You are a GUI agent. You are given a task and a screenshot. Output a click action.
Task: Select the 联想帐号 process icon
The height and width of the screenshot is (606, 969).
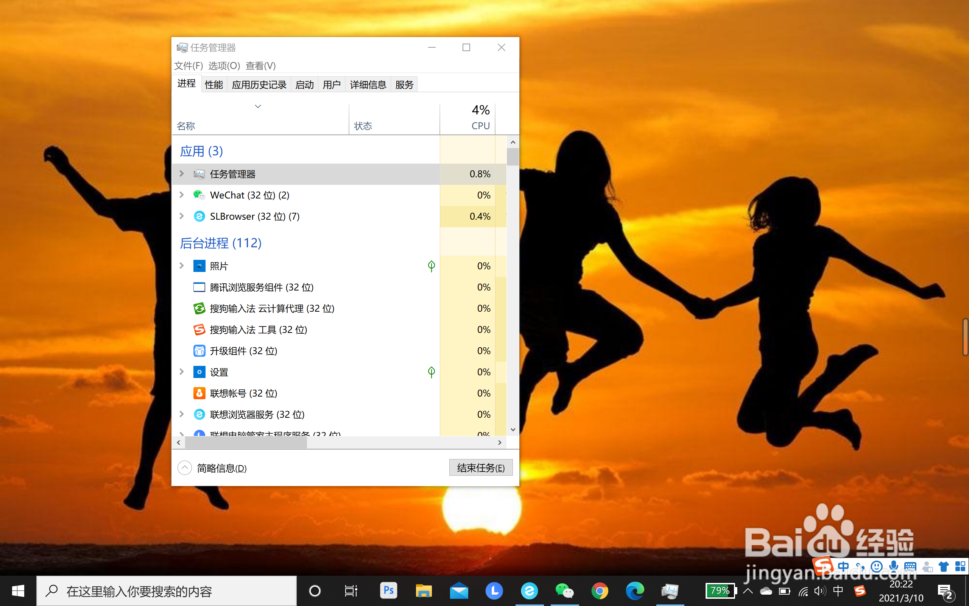pyautogui.click(x=199, y=393)
